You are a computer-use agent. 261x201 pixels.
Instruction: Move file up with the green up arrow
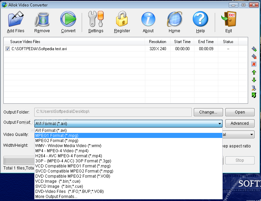click(254, 72)
